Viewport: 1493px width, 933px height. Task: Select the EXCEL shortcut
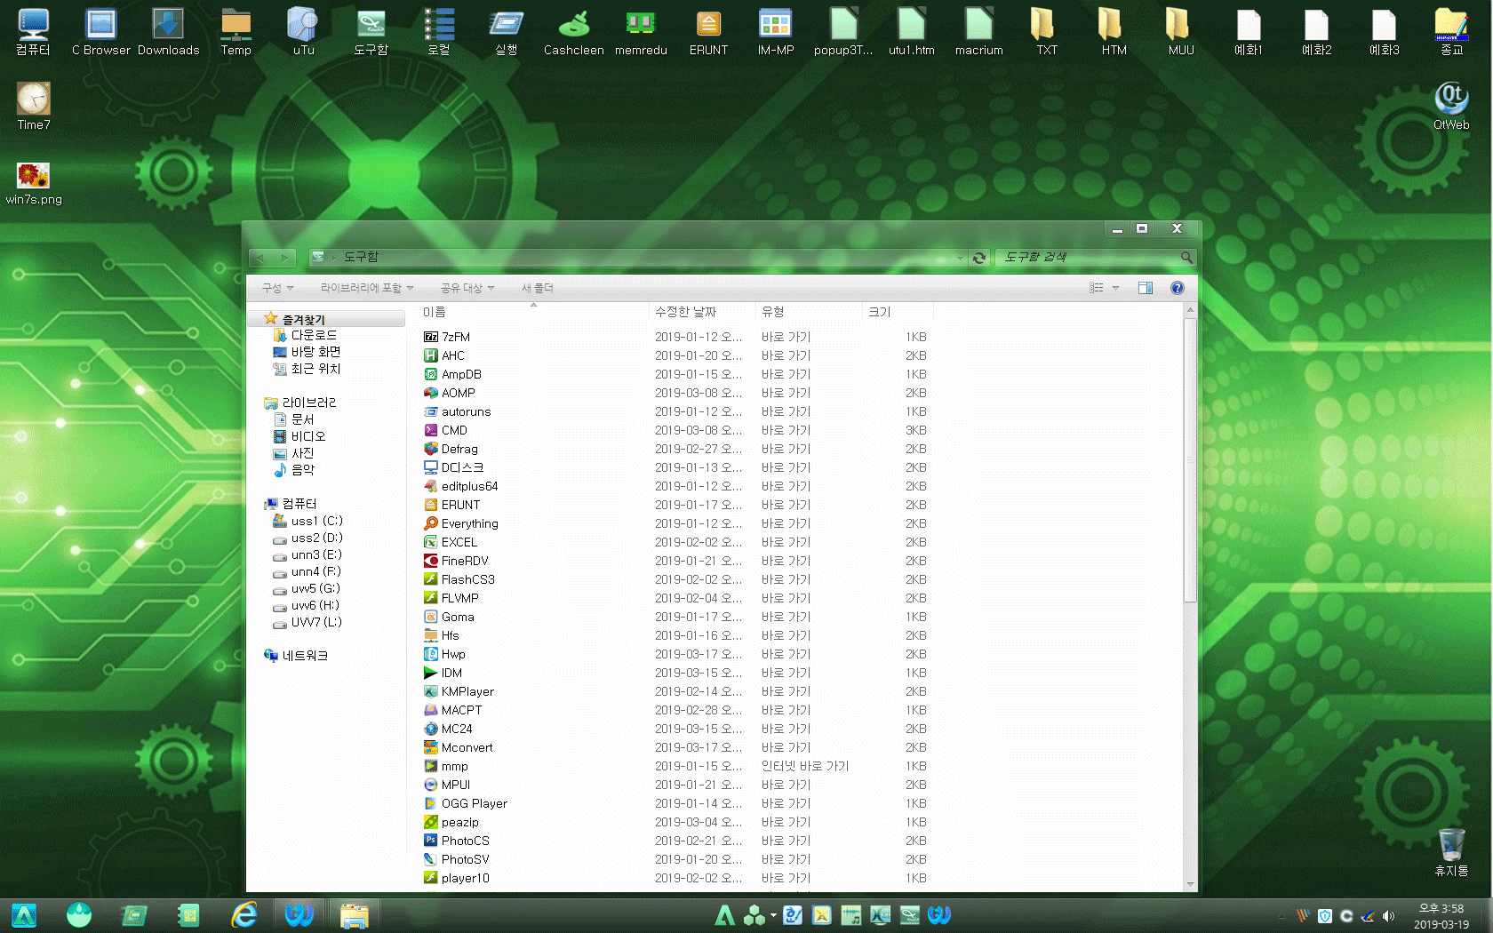451,542
